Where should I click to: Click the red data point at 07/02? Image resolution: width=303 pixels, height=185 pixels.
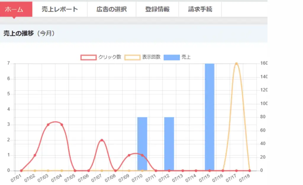[35, 155]
